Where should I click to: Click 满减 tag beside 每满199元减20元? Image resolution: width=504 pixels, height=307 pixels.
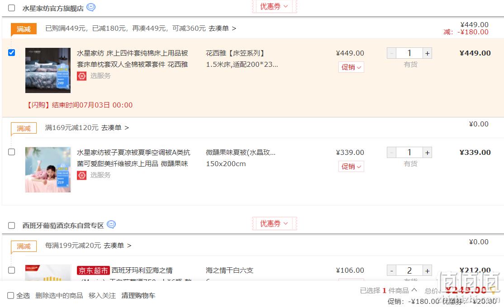[x=24, y=246]
